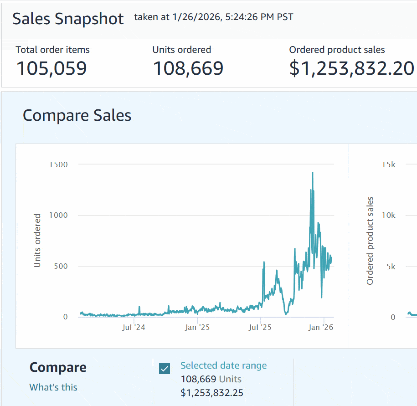
Task: Toggle the Selected date range checkbox
Action: click(165, 369)
